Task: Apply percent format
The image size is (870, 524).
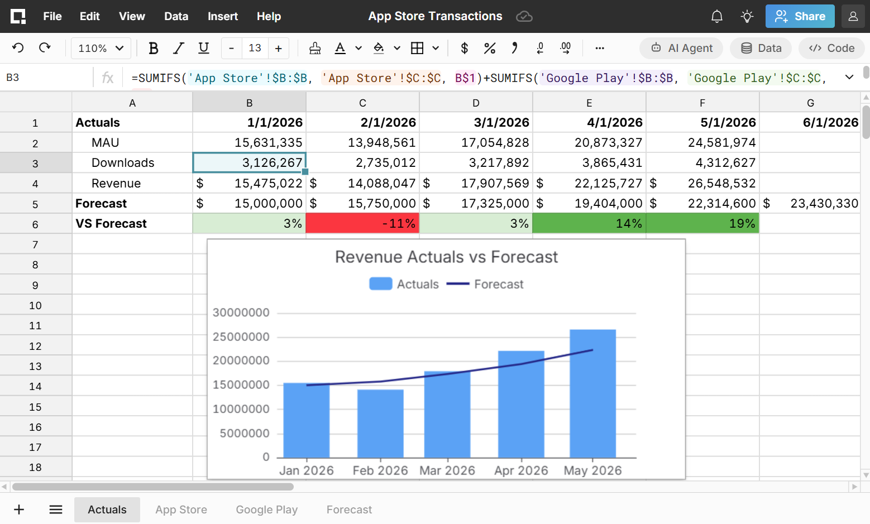Action: [x=490, y=48]
